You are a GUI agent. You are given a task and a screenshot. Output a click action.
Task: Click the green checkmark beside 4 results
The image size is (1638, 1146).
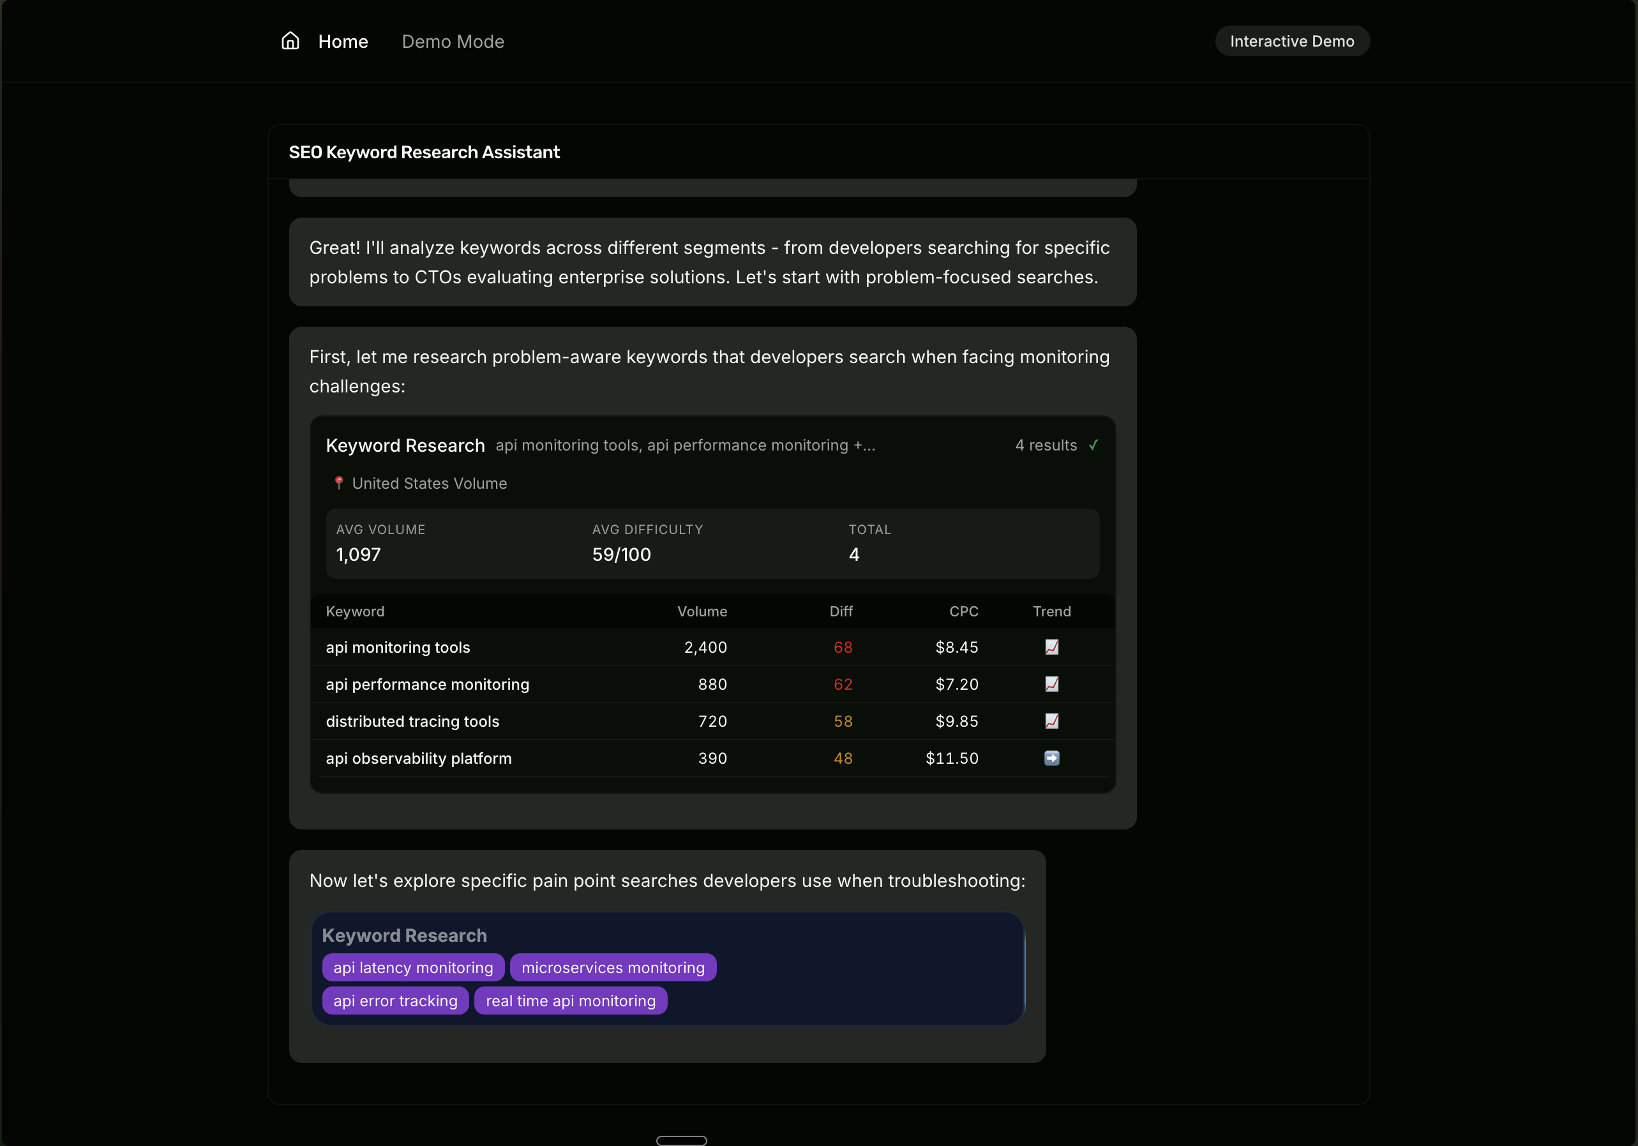1093,445
